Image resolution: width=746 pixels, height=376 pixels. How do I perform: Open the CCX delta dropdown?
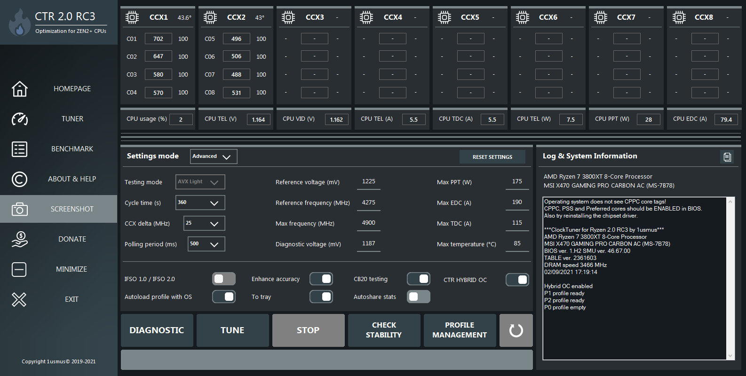204,223
